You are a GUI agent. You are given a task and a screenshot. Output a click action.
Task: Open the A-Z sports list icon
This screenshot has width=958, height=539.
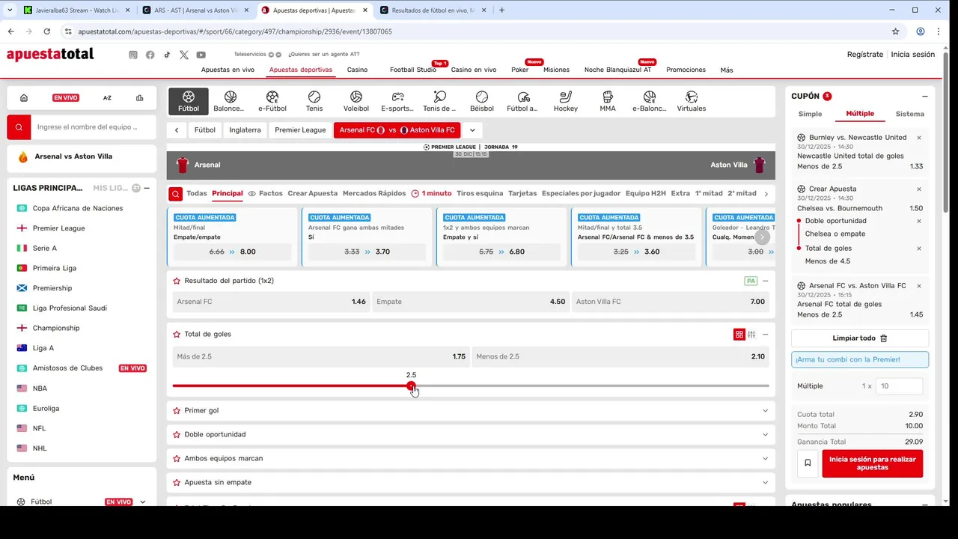tap(107, 98)
